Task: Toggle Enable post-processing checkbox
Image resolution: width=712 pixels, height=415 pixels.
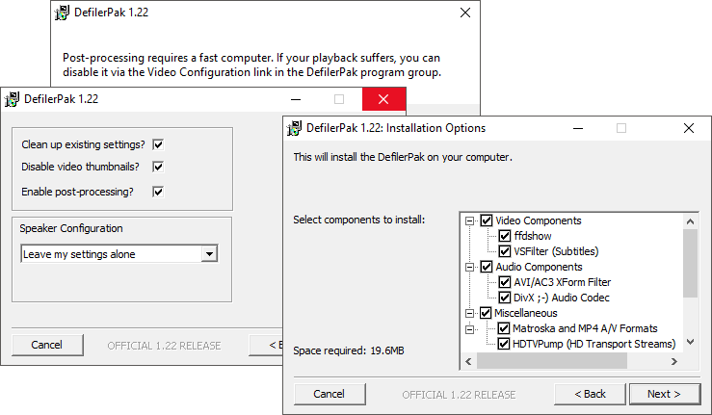Action: pos(158,192)
